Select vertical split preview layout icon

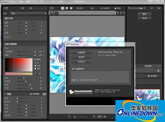[x=71, y=8]
